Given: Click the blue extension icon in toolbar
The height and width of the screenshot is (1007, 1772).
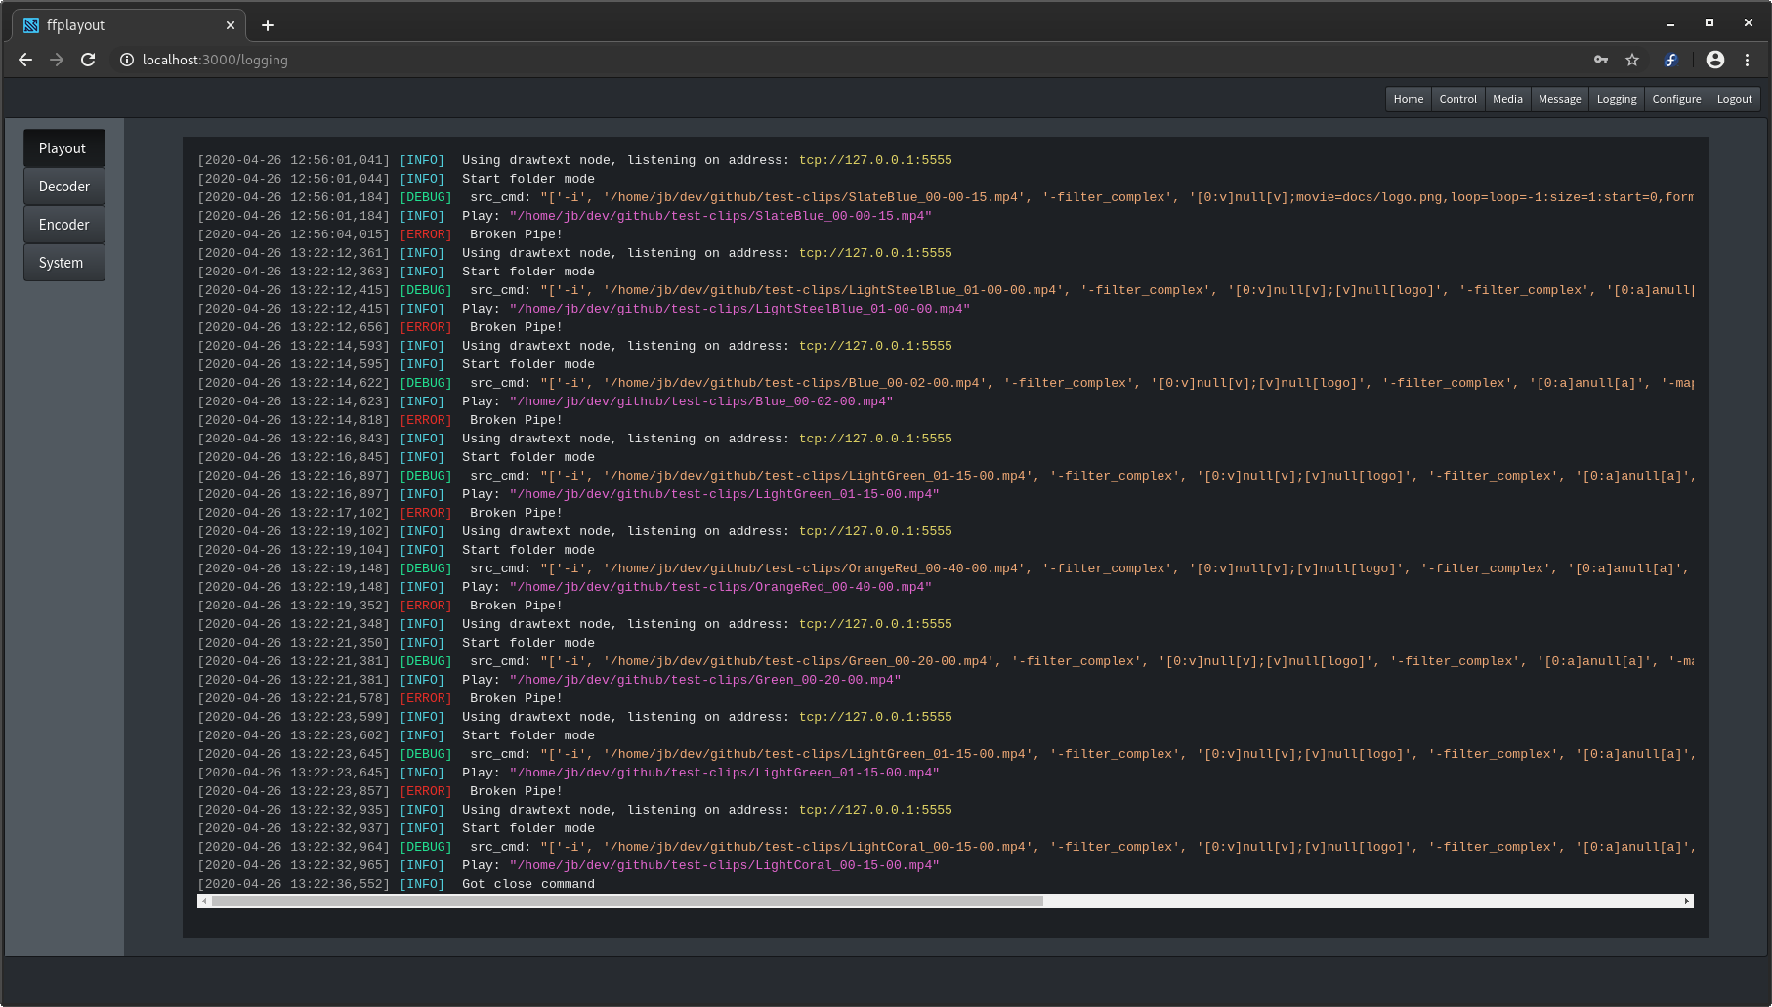Looking at the screenshot, I should point(1670,60).
